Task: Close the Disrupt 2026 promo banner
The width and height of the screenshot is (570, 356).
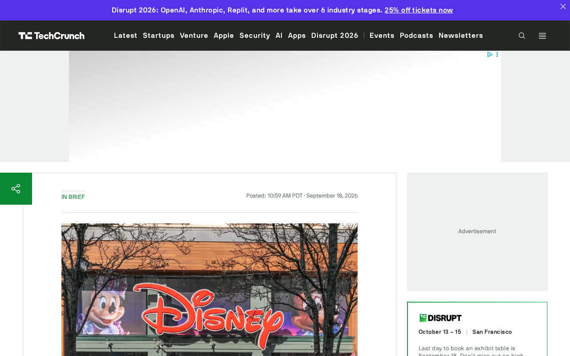Action: click(563, 6)
